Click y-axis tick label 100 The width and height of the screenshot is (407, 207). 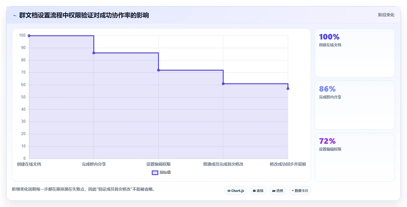22,35
